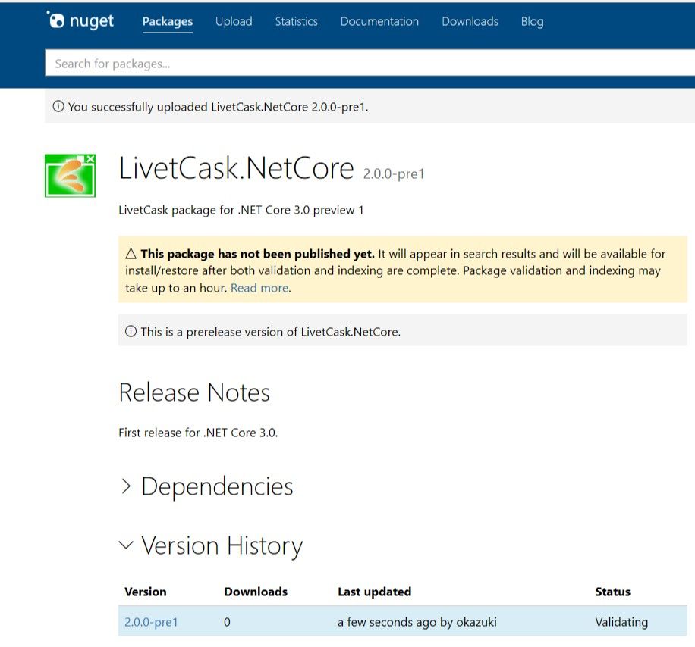Click the info icon in the prerelease notice
695x647 pixels.
[131, 331]
